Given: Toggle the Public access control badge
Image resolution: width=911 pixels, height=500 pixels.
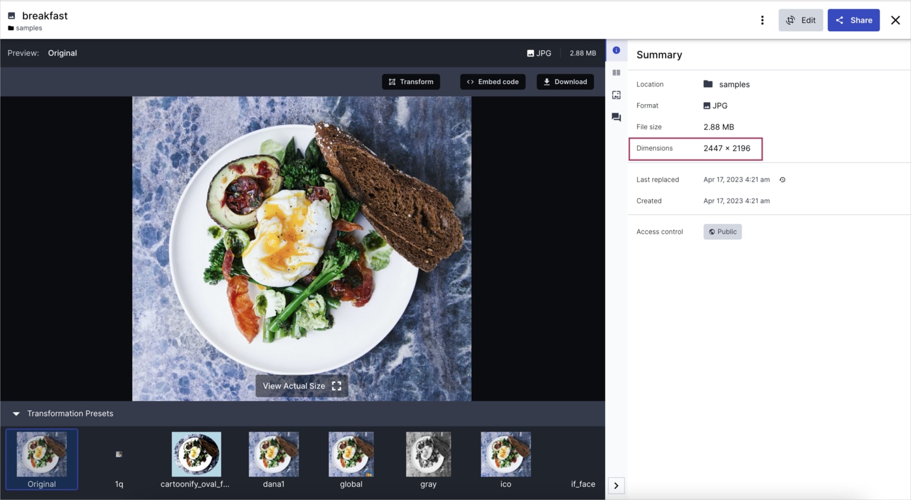Looking at the screenshot, I should pos(722,231).
